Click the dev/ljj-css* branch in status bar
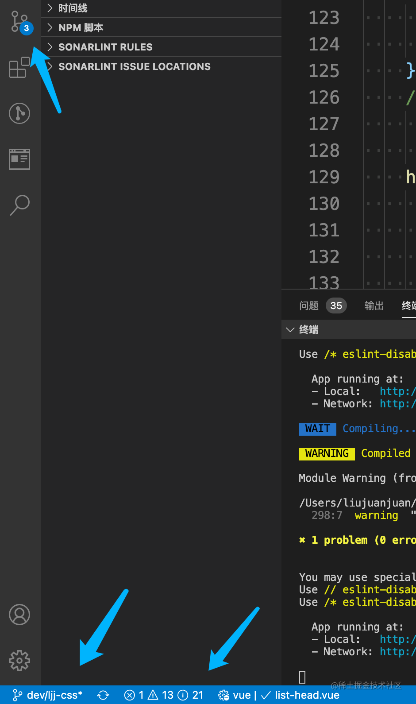Image resolution: width=416 pixels, height=704 pixels. (48, 695)
